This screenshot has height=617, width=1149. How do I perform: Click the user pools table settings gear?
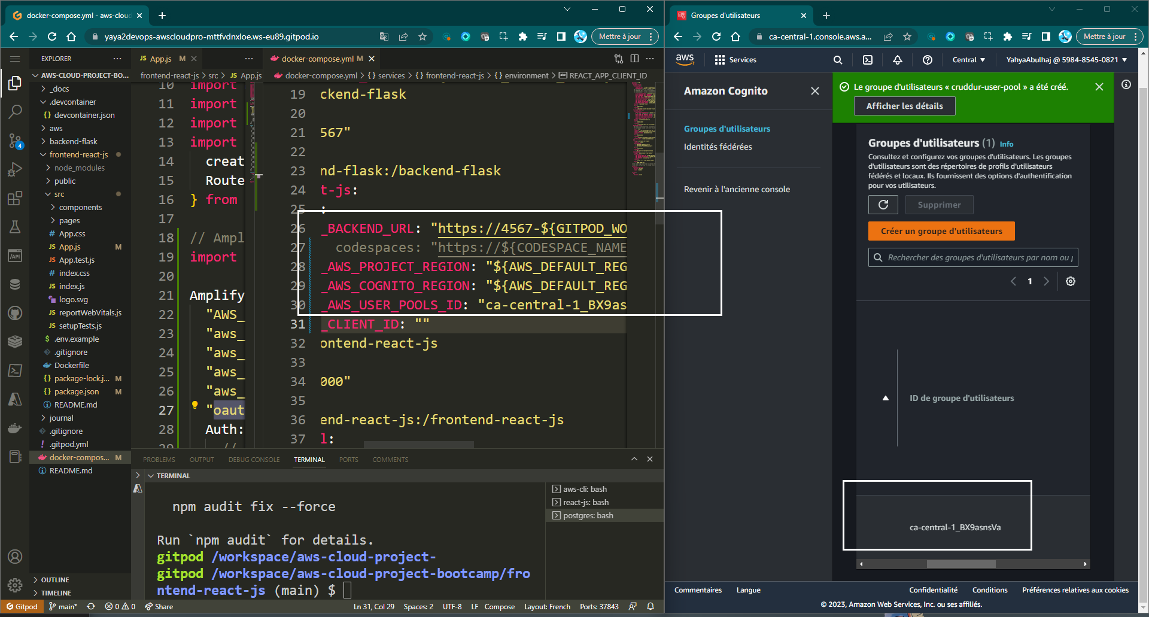(1071, 281)
